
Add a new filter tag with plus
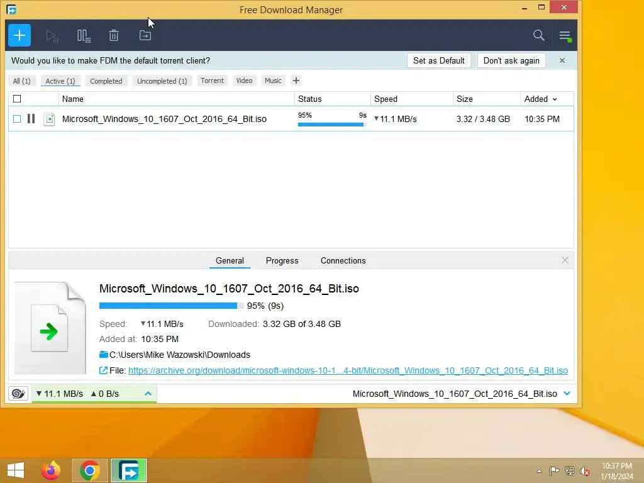tap(296, 80)
